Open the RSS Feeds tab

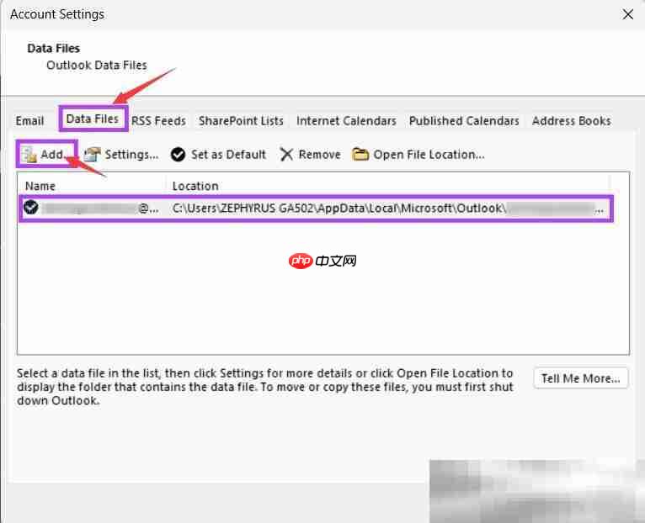[x=158, y=121]
